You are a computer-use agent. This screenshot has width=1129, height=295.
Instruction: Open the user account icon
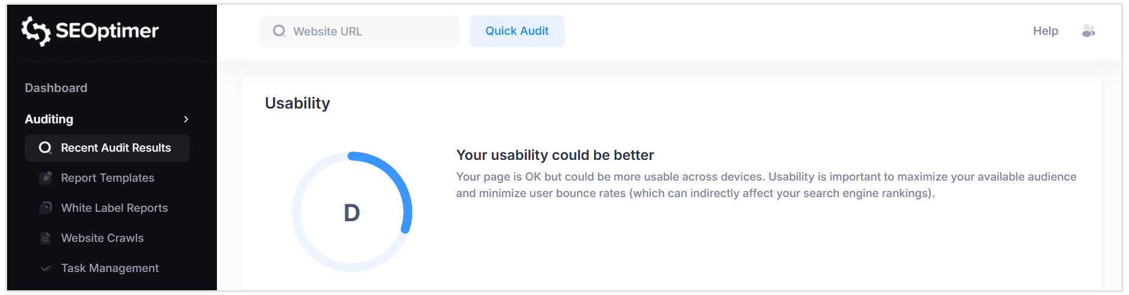coord(1088,31)
